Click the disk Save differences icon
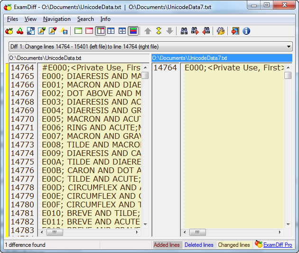 (x=63, y=31)
